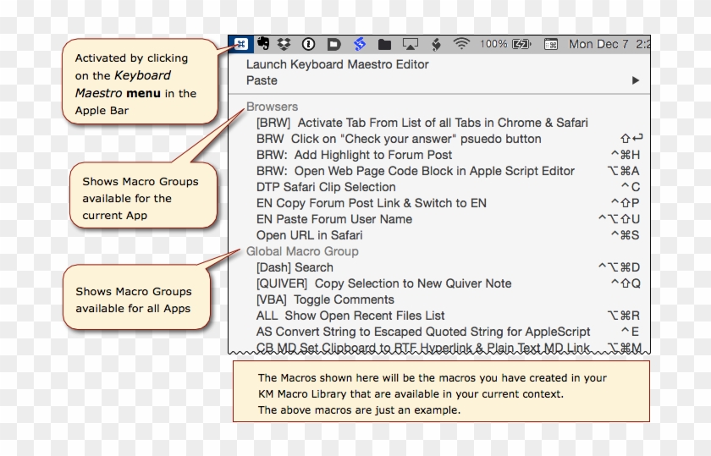Run [VBA] Toggle Comments macro
Screen dimensions: 711x456
point(325,299)
